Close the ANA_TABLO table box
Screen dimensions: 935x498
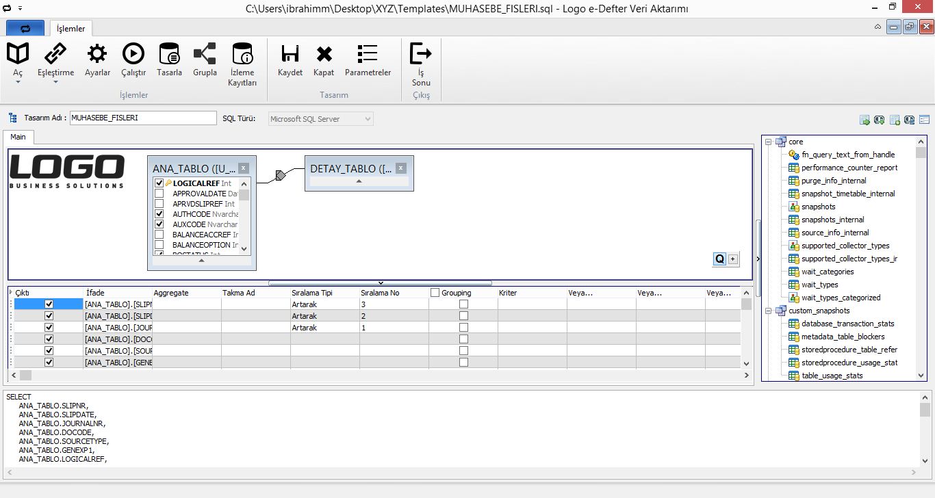point(244,168)
